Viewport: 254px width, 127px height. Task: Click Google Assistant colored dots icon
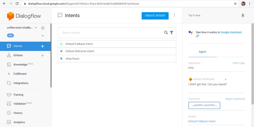(x=191, y=33)
